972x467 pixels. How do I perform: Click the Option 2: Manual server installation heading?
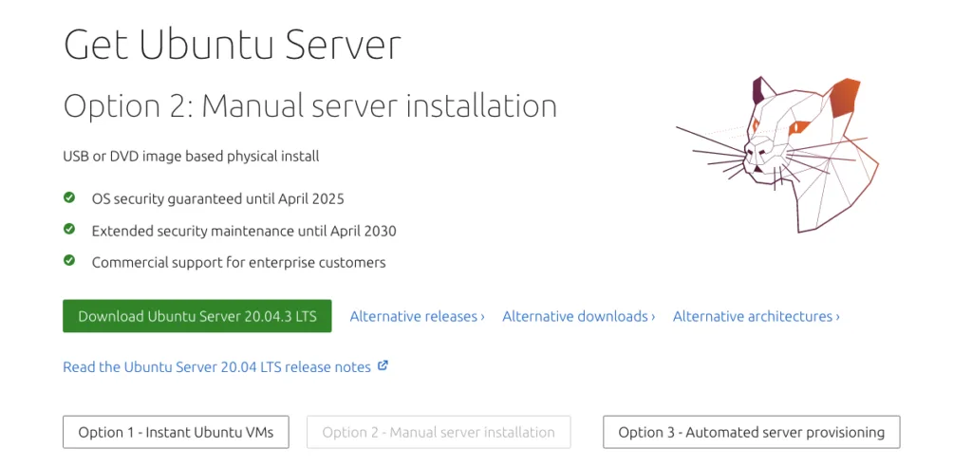coord(310,106)
